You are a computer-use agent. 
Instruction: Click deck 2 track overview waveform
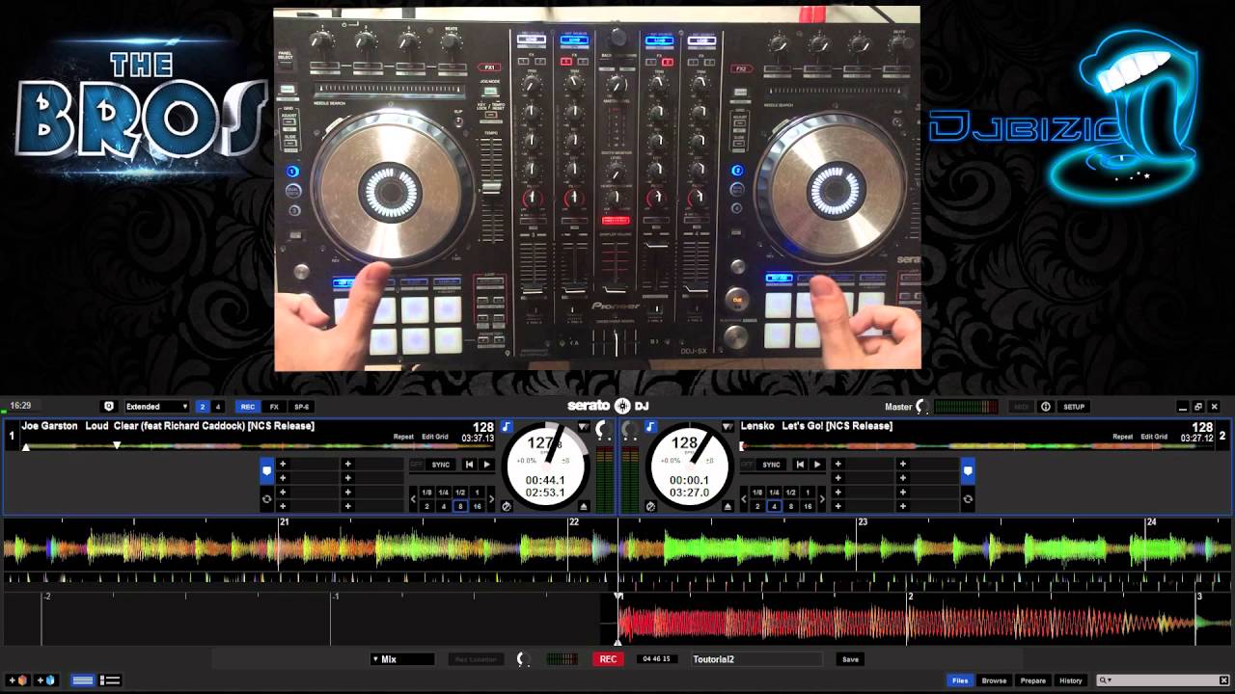click(x=976, y=446)
